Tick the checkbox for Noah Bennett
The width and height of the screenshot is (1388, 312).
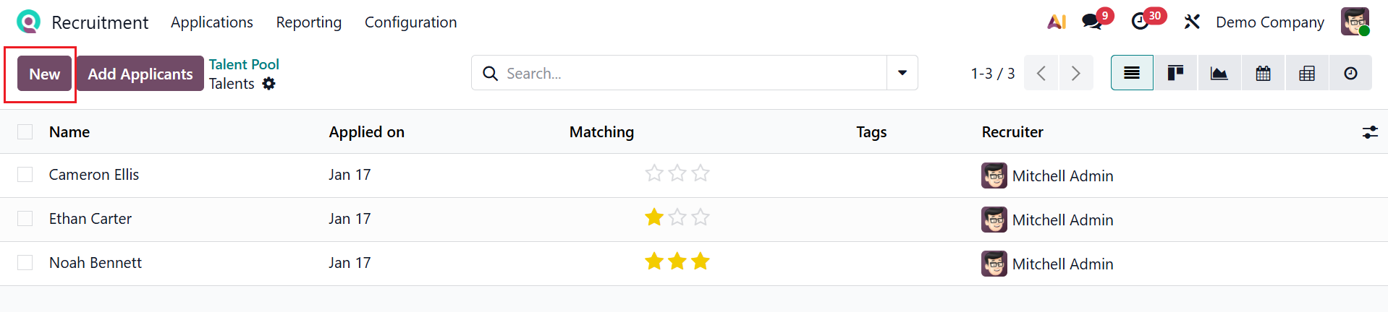coord(25,263)
